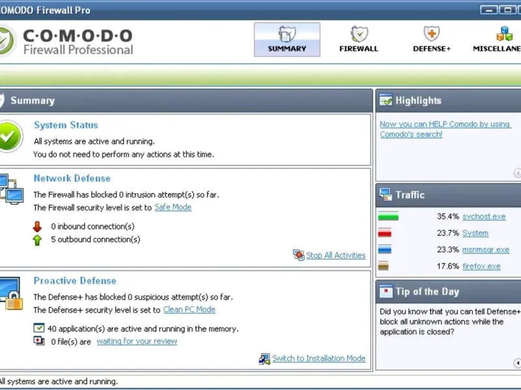Click the Comodo shield logo
The height and width of the screenshot is (390, 521).
point(7,40)
